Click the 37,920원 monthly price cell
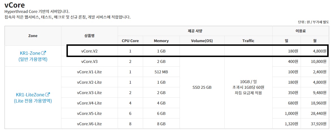Screen dimensions: 334x132 317,124
